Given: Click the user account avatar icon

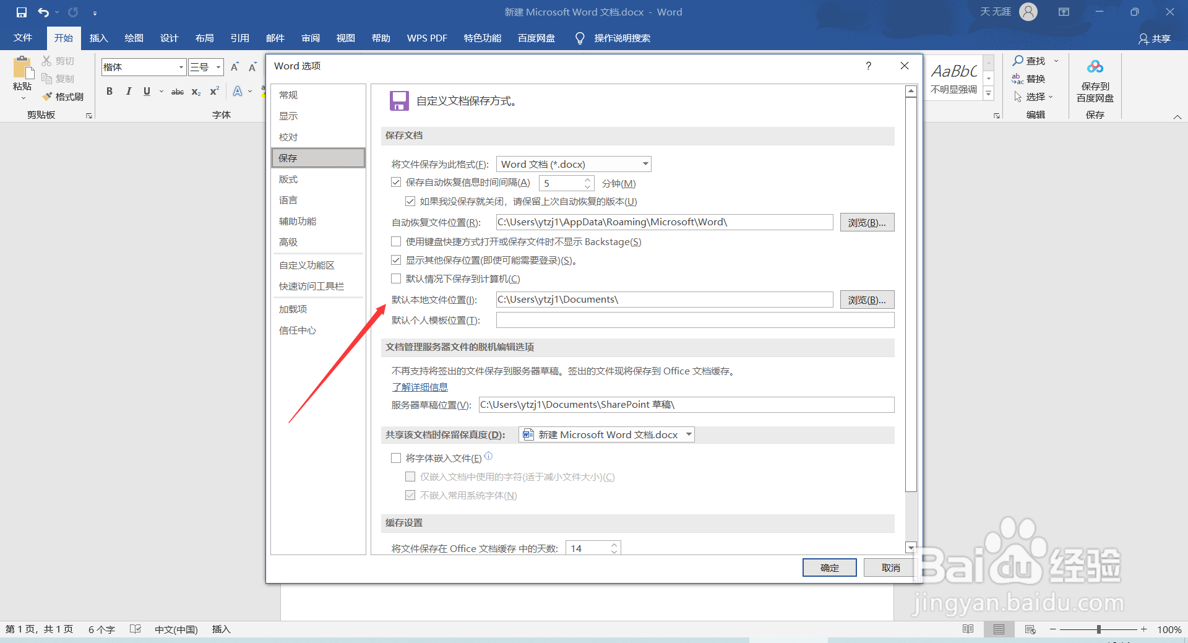Looking at the screenshot, I should (1028, 12).
